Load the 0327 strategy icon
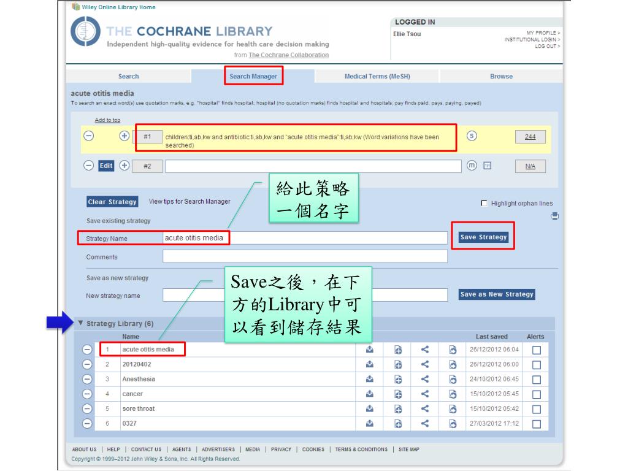 [x=370, y=423]
